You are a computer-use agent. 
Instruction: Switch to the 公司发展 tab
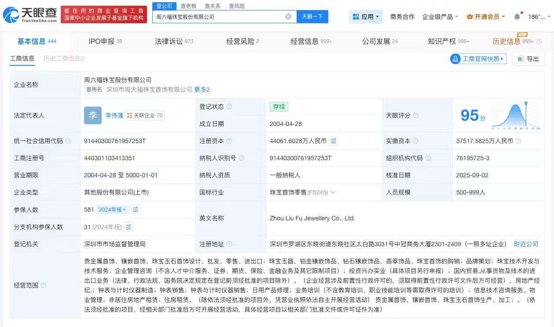coord(380,41)
